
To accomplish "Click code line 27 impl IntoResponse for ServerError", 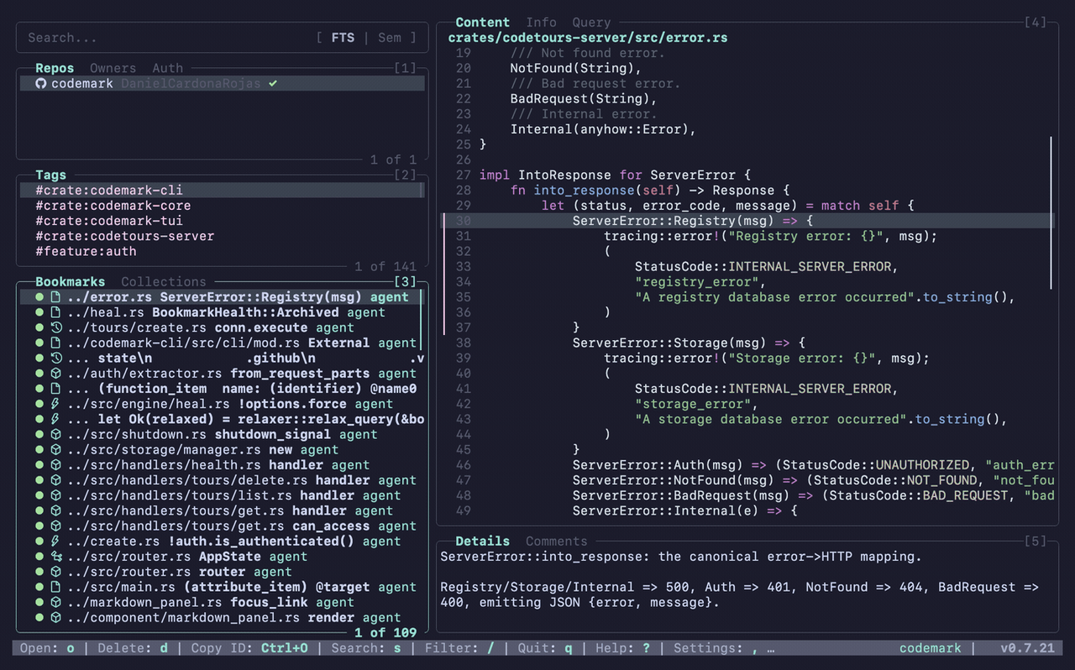I will 613,175.
